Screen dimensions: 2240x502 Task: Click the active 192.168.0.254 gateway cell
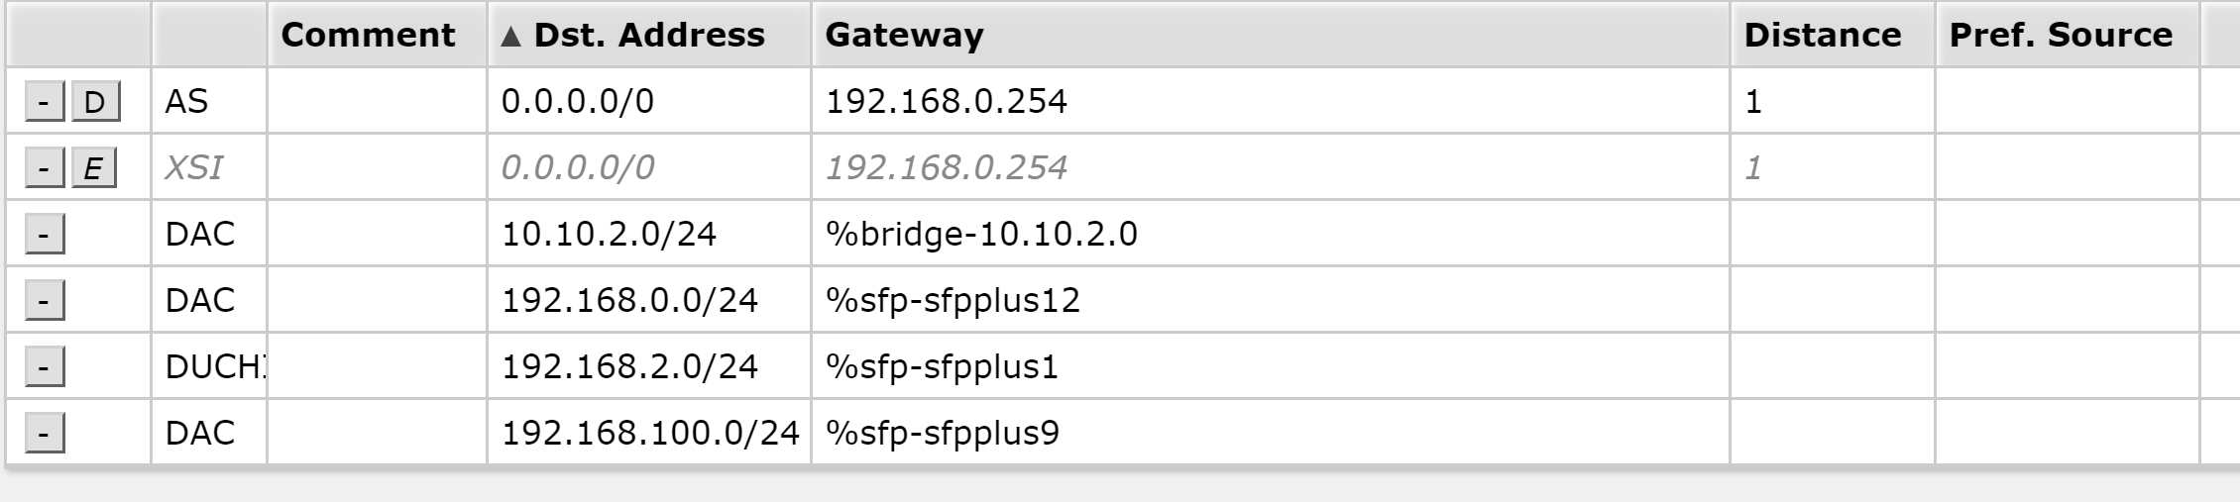(x=947, y=102)
